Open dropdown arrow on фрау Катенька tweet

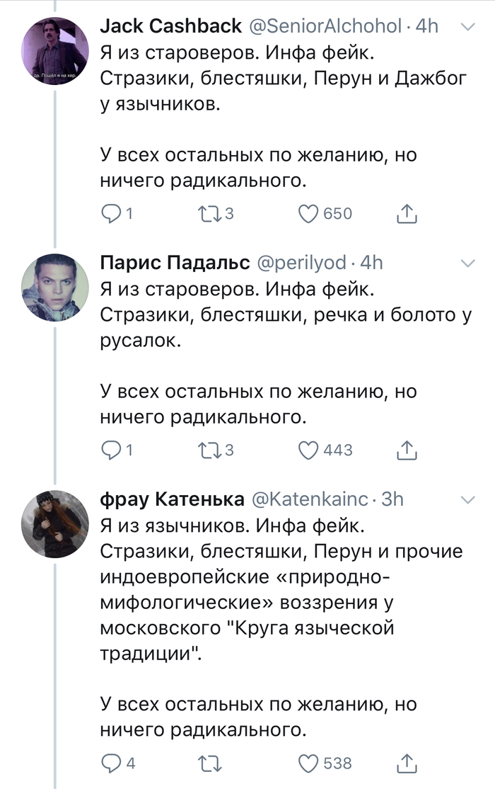[x=467, y=500]
